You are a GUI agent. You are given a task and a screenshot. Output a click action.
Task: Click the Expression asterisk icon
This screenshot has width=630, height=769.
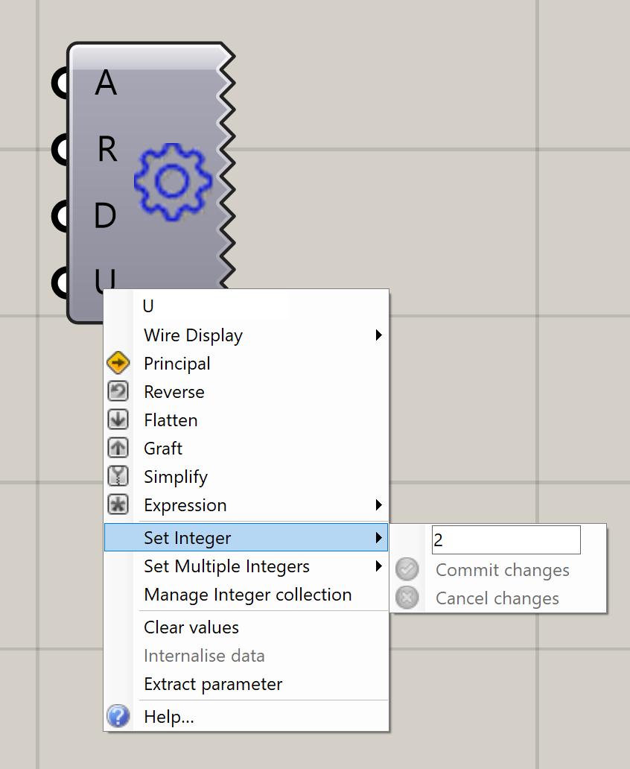pyautogui.click(x=118, y=505)
